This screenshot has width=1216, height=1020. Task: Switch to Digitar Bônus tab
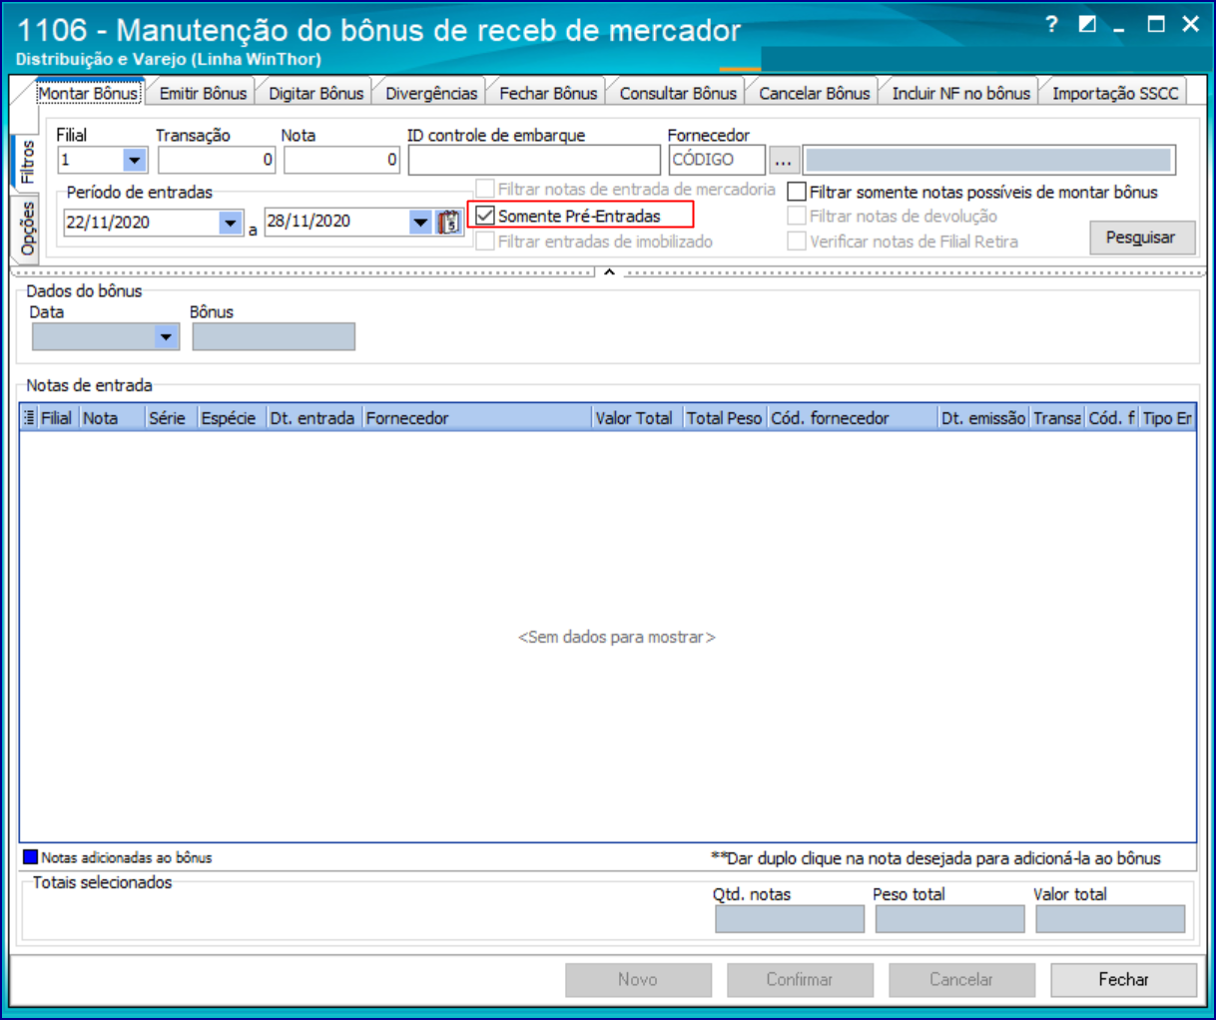point(315,93)
